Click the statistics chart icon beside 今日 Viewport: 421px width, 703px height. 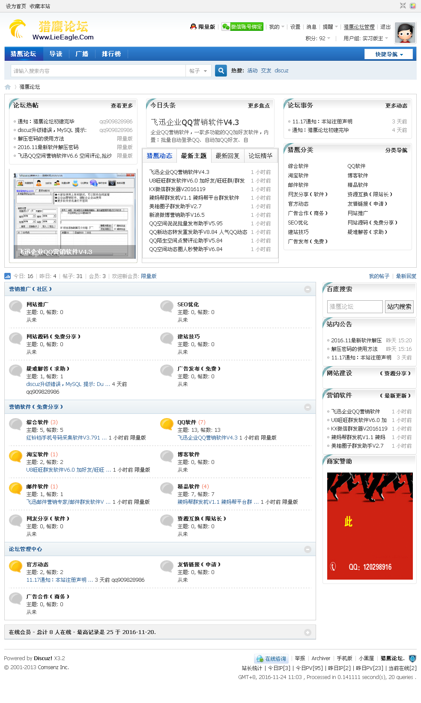(x=8, y=276)
